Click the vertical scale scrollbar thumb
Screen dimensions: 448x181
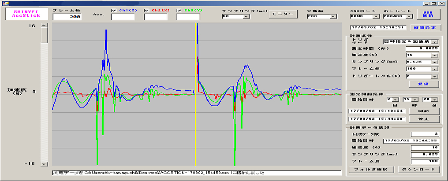pyautogui.click(x=43, y=36)
